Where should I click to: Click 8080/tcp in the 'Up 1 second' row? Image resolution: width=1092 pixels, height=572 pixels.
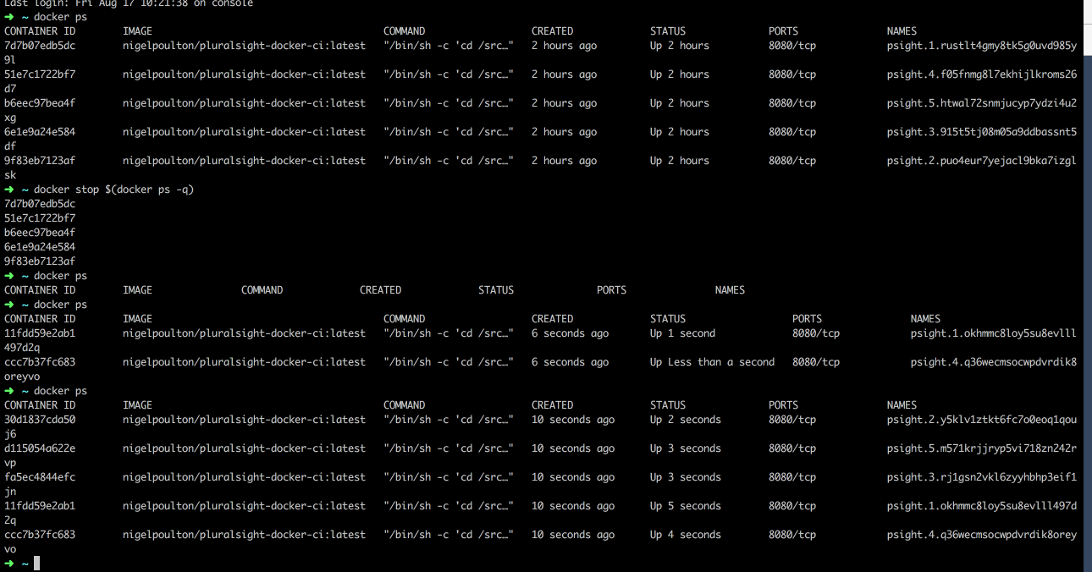click(816, 333)
